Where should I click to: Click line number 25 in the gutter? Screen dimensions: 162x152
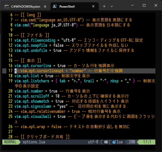(10, 116)
